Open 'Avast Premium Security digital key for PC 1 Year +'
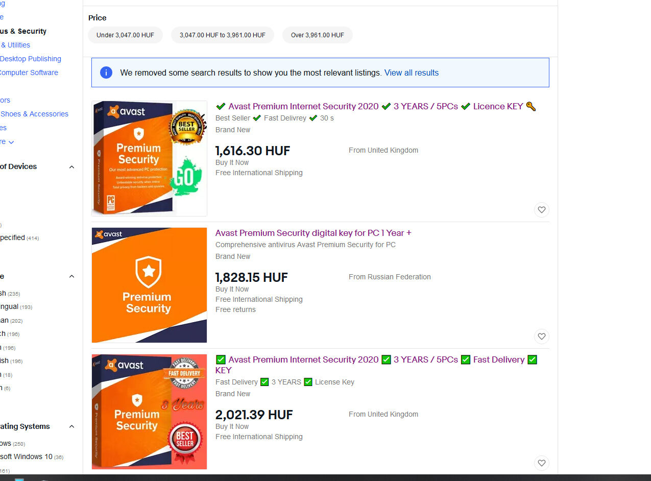This screenshot has height=481, width=651. (314, 233)
